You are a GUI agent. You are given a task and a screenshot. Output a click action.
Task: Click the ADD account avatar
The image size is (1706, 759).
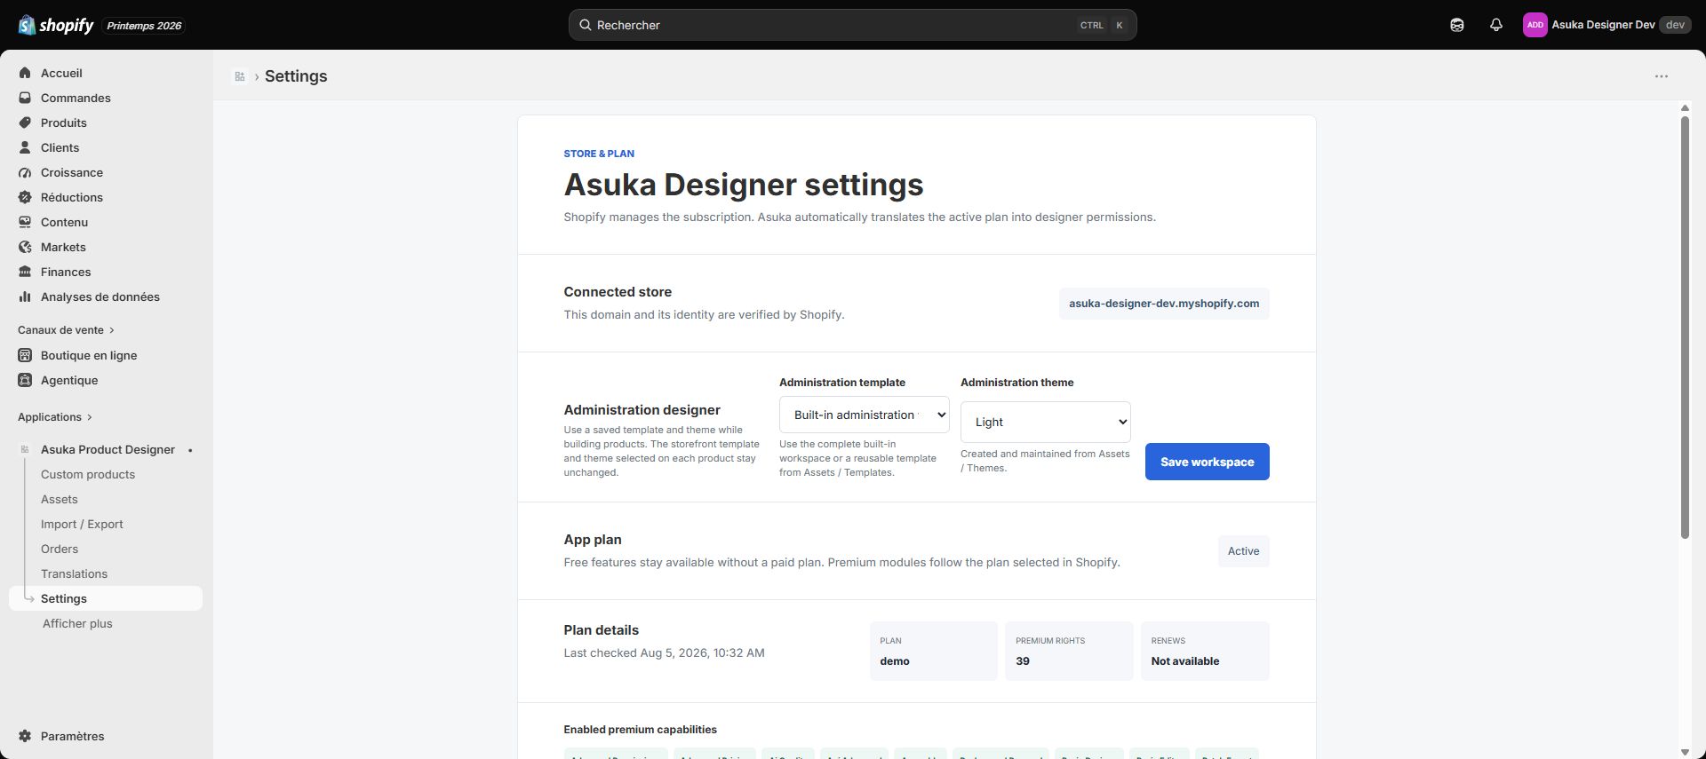tap(1535, 25)
